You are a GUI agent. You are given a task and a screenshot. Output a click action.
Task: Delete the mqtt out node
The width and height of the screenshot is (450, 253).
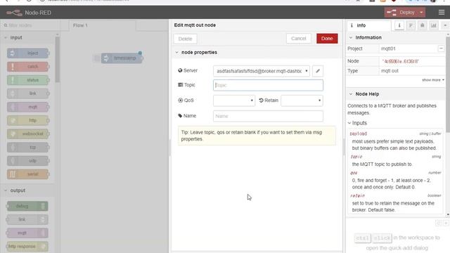coord(185,39)
